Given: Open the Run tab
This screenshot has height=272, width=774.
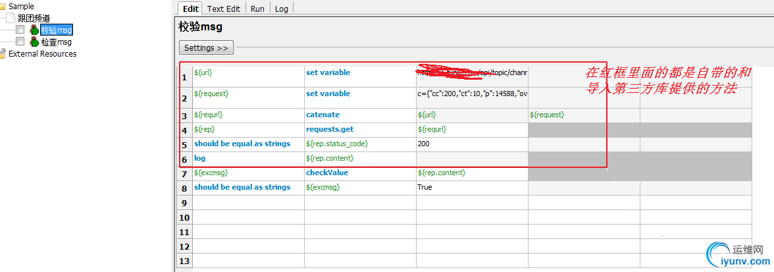Looking at the screenshot, I should [257, 9].
